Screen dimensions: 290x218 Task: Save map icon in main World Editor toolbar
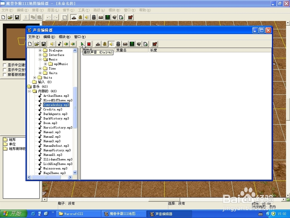coord(17,17)
